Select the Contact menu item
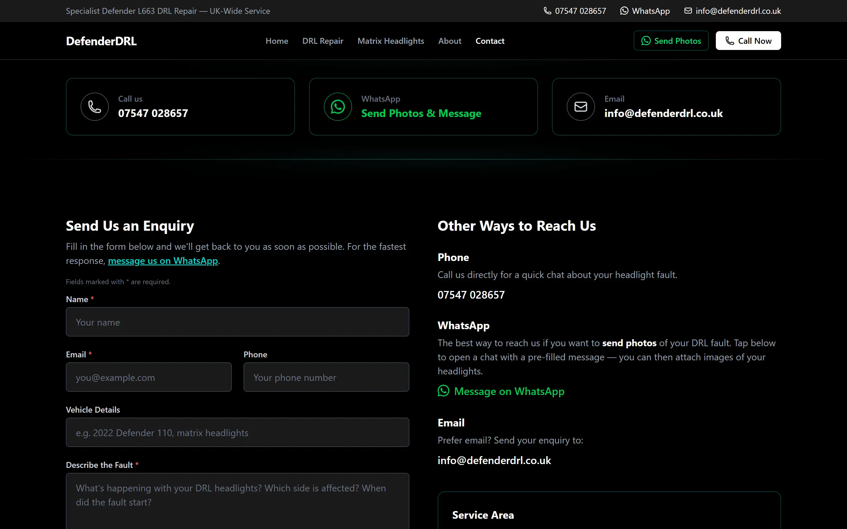This screenshot has height=529, width=847. (x=490, y=41)
